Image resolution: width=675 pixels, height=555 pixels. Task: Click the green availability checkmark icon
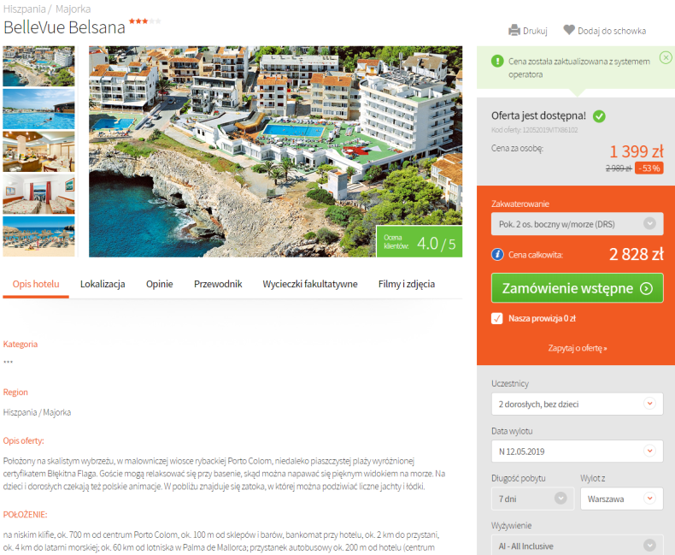(599, 116)
